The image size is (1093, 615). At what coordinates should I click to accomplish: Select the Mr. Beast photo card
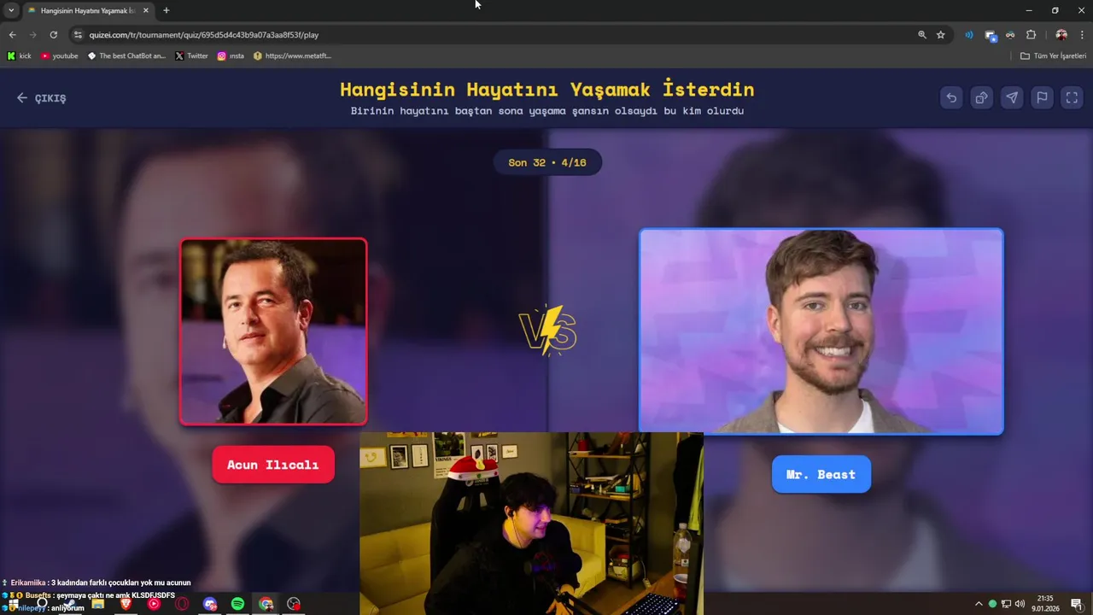pyautogui.click(x=821, y=331)
